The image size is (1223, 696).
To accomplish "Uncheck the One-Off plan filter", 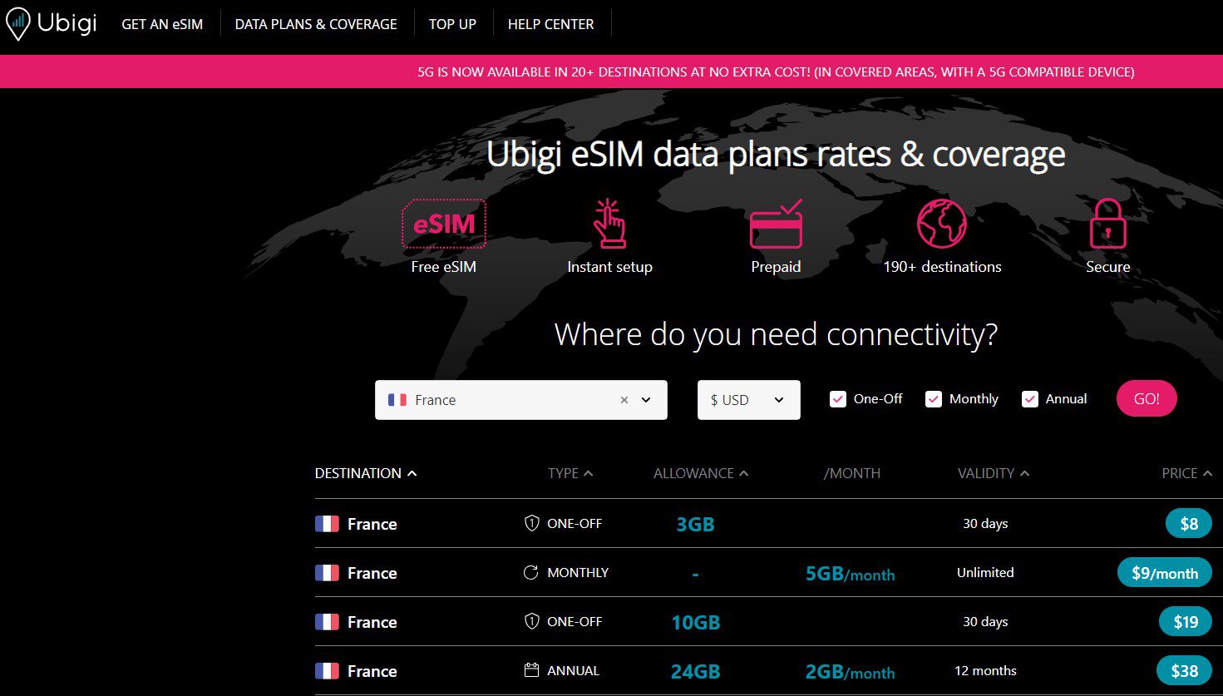I will [x=837, y=399].
